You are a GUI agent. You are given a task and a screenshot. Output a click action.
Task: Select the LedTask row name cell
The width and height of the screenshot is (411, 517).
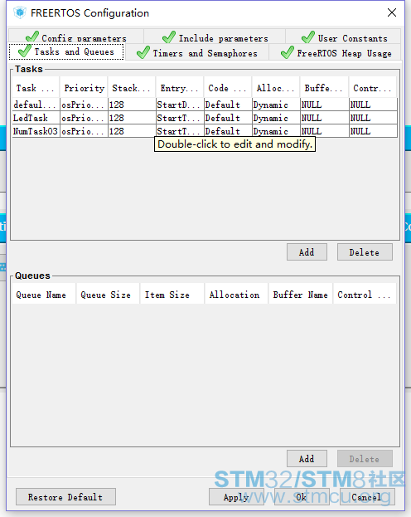click(x=36, y=118)
